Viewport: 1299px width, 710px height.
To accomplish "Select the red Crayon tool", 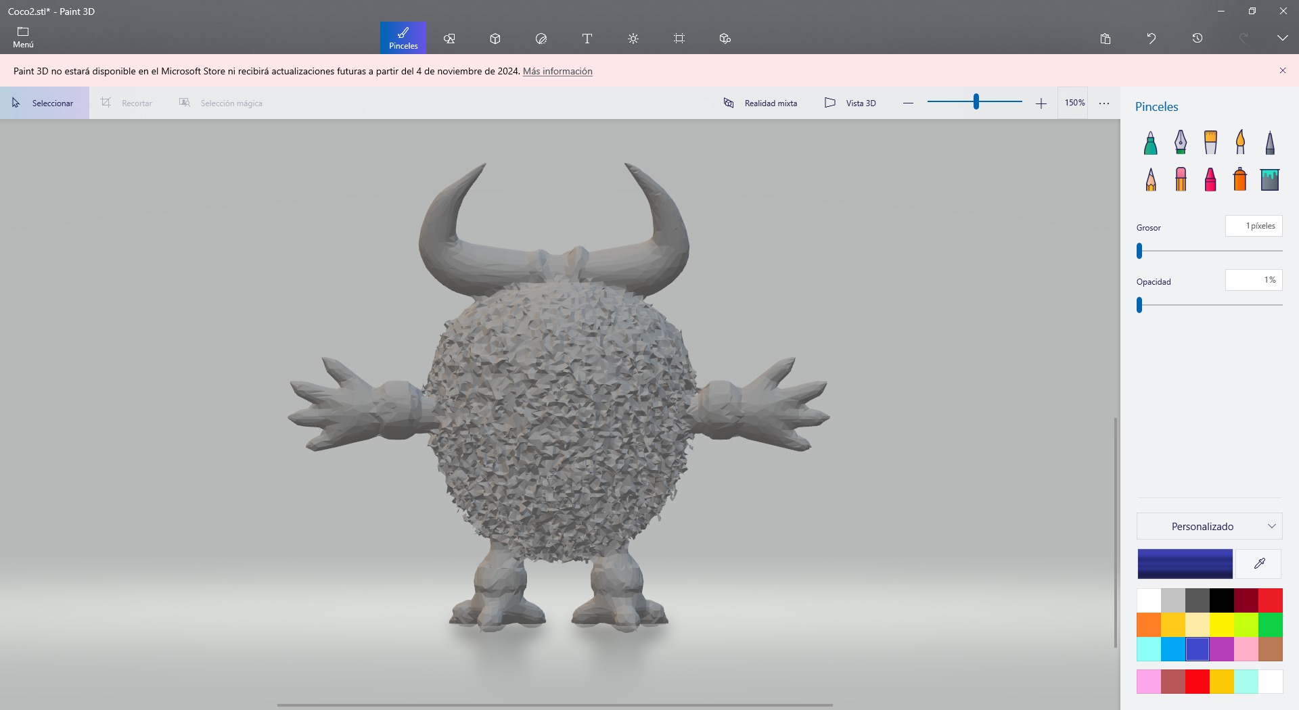I will click(x=1210, y=179).
